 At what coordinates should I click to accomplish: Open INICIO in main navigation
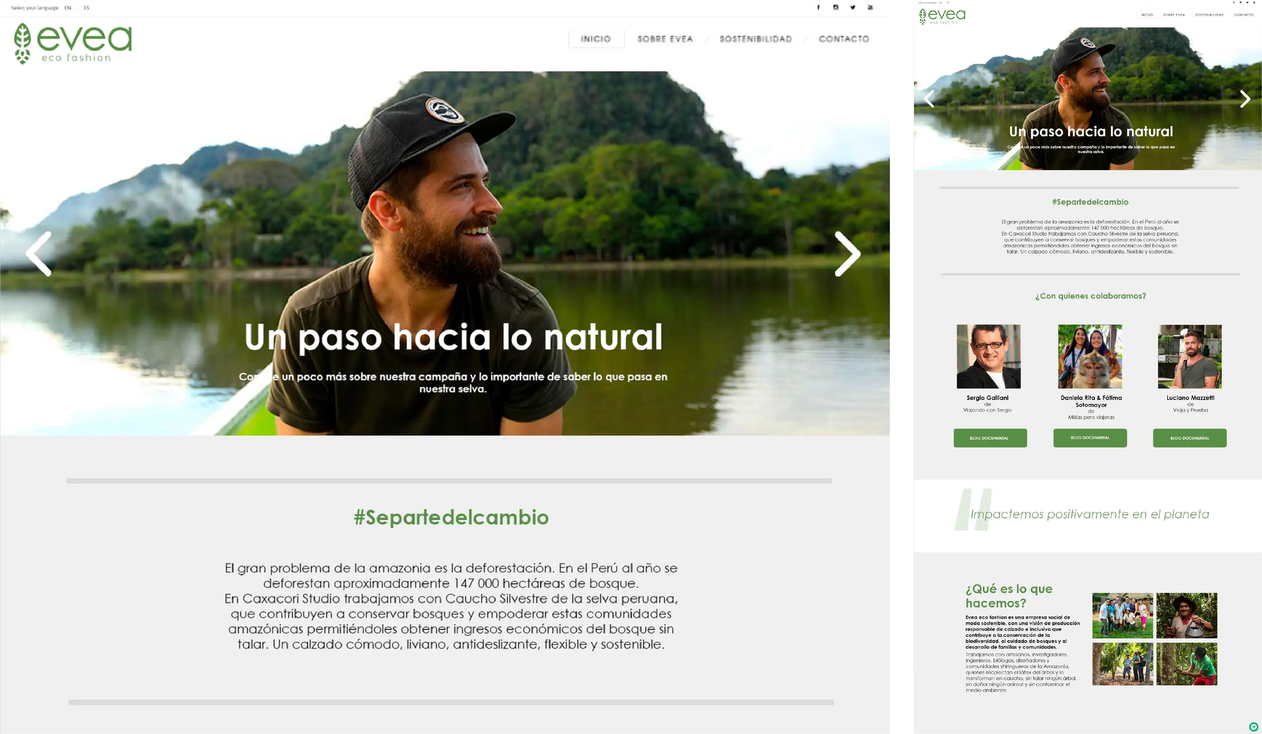click(596, 39)
